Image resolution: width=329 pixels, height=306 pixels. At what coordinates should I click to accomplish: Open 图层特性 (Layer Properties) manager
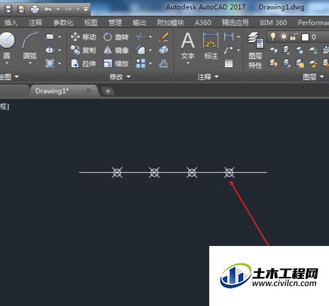coord(255,51)
